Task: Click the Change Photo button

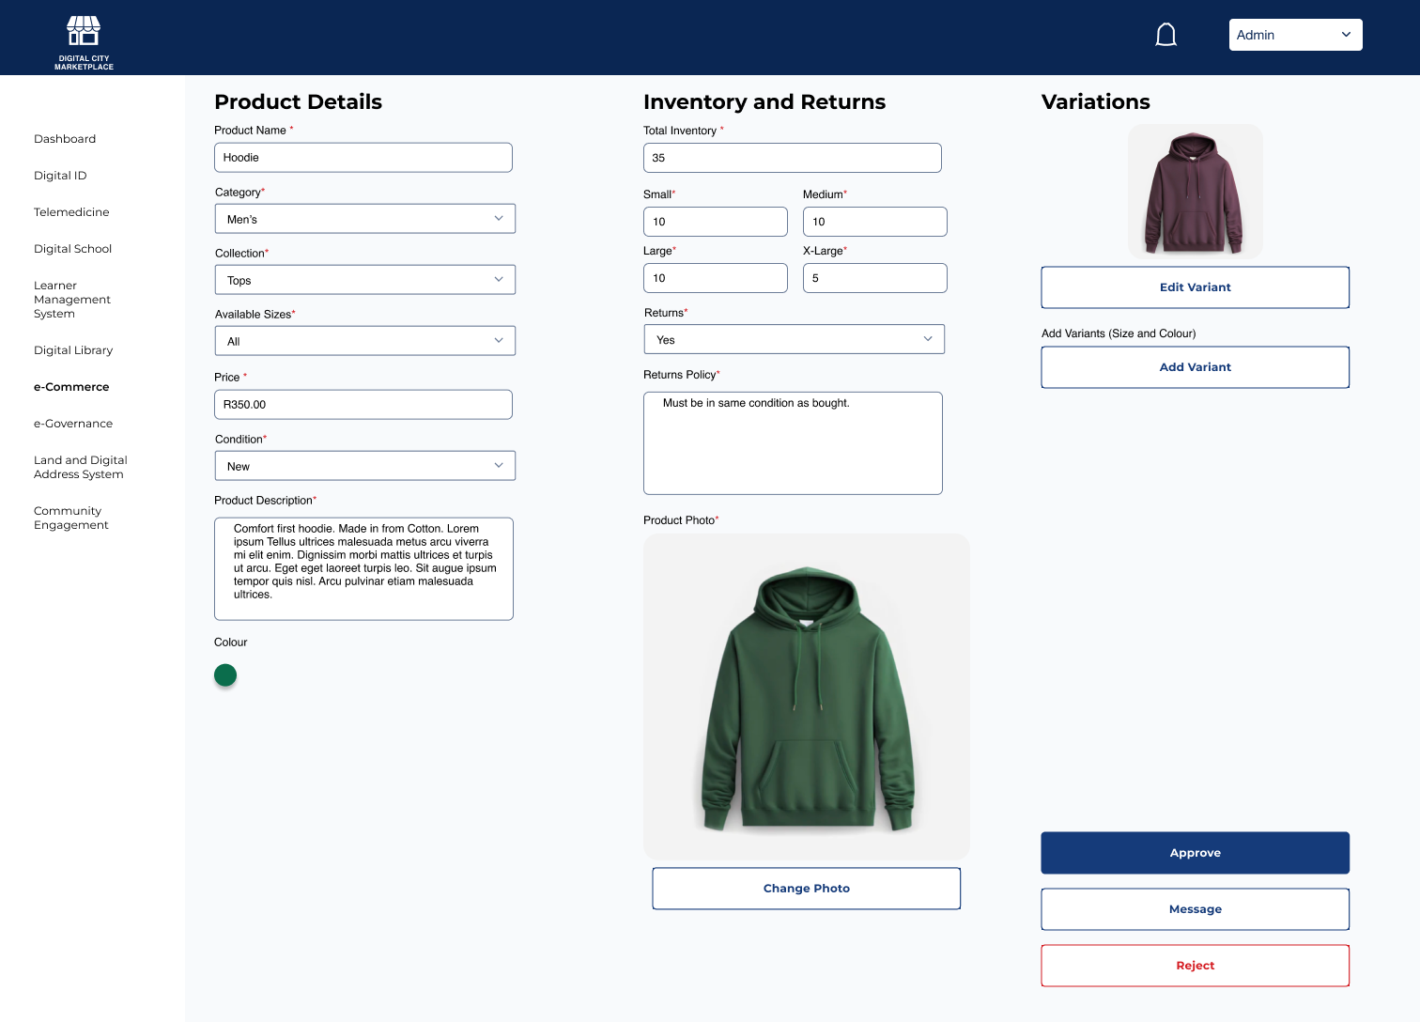Action: 806,889
